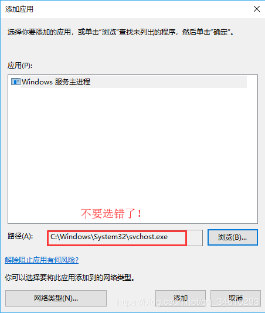Click the red 不要选错了! annotation

(111, 213)
